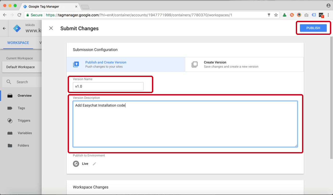This screenshot has width=333, height=195.
Task: Click the camera extension icon
Action: tap(306, 15)
